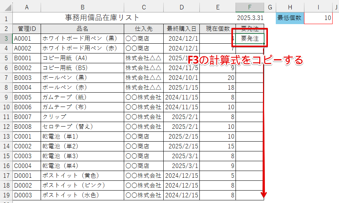The height and width of the screenshot is (203, 339).
Task: Select cell F3 showing 要発注
Action: [250, 38]
